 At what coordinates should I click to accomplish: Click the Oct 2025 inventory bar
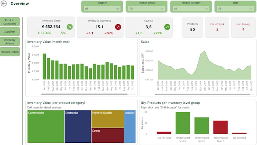point(132,73)
